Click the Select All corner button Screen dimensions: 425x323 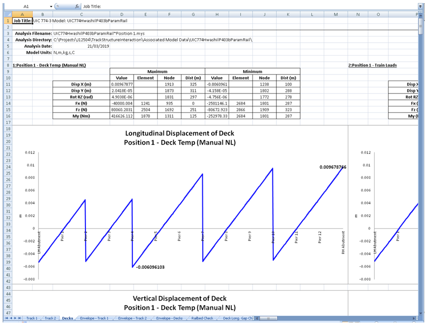click(6, 14)
